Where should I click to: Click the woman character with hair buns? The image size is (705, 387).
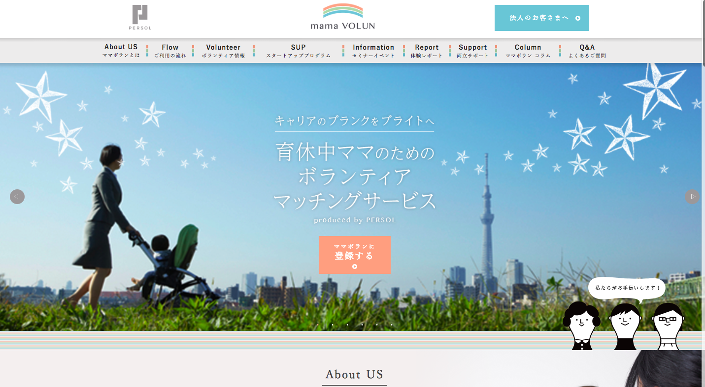coord(581,326)
